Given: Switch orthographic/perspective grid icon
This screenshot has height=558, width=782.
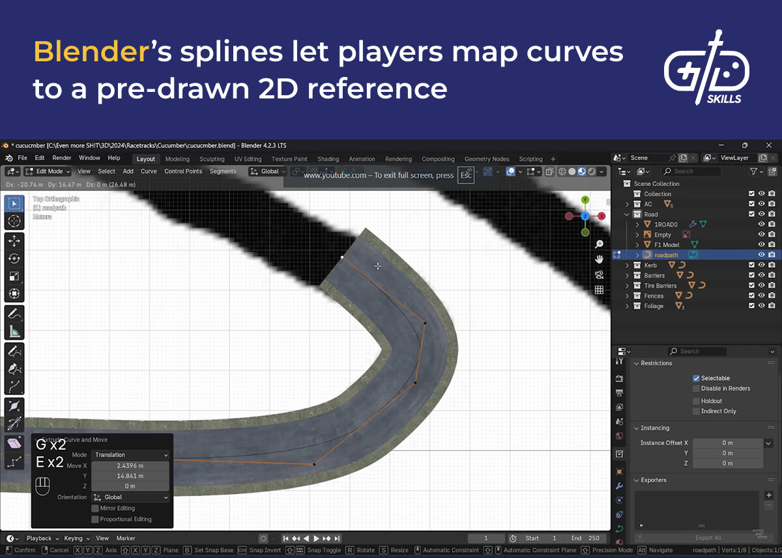Looking at the screenshot, I should [599, 290].
